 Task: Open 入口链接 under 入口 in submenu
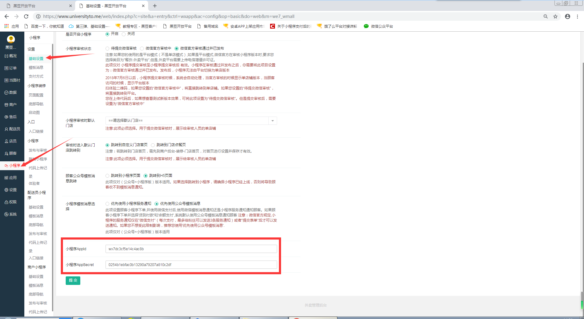(x=36, y=131)
